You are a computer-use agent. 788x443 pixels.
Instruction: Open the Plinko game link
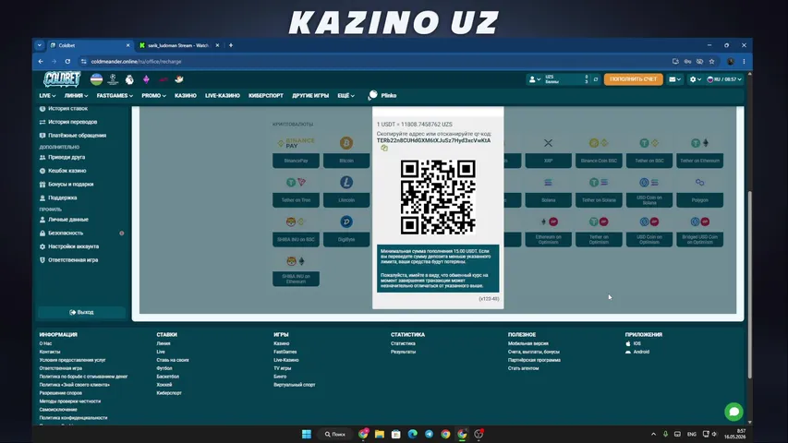tap(383, 95)
